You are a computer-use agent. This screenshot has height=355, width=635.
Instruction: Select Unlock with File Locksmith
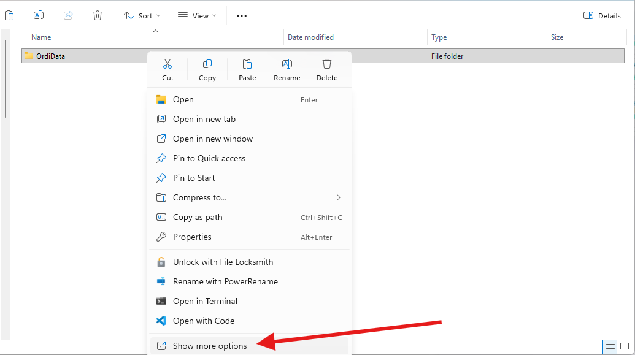249,262
